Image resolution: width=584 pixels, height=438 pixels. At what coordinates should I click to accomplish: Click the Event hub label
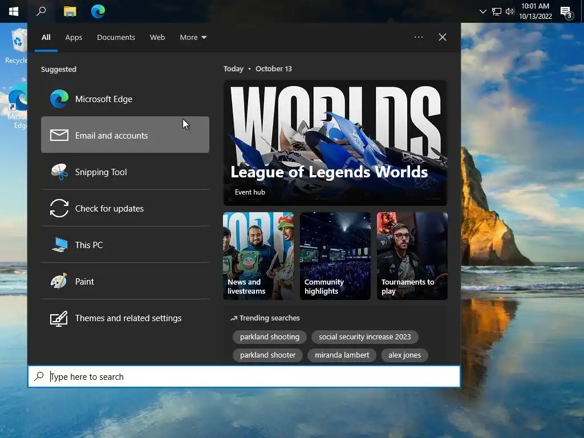tap(250, 192)
